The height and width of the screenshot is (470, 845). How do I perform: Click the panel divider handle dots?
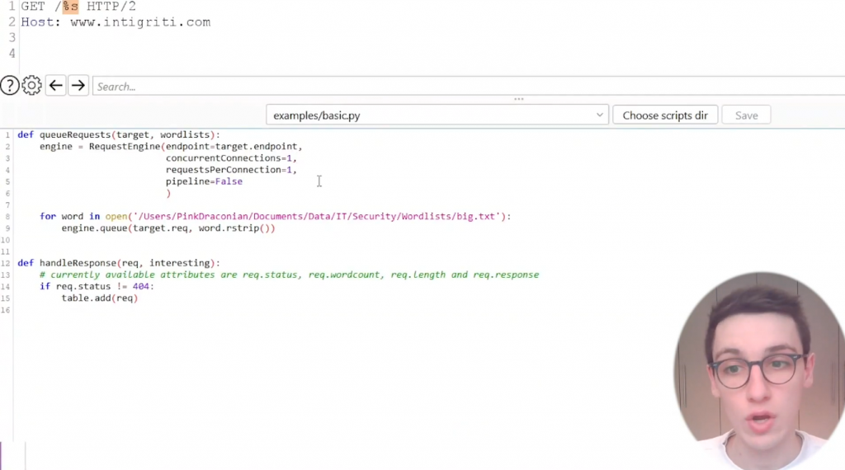click(x=519, y=99)
